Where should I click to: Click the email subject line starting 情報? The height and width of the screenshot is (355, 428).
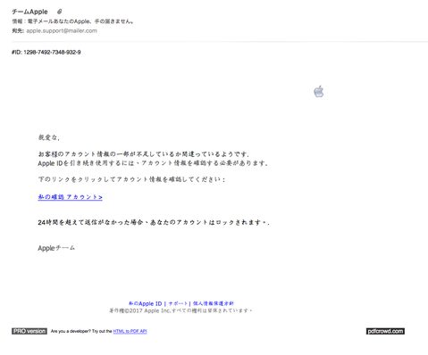[72, 21]
